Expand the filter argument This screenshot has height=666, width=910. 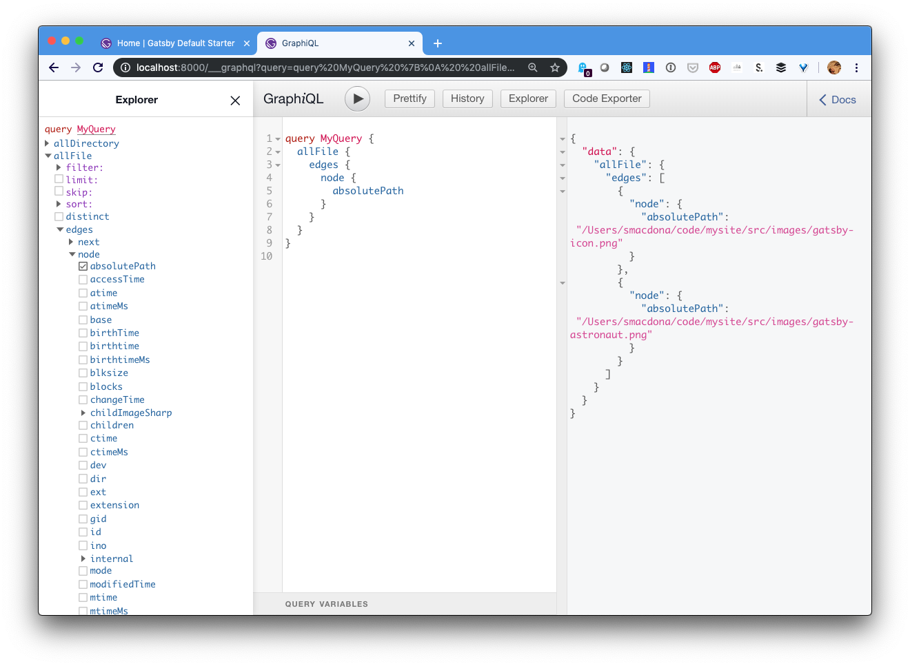(x=59, y=167)
